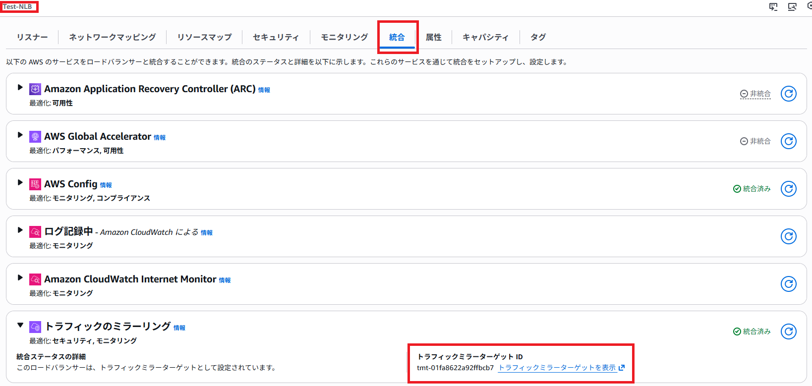Image resolution: width=812 pixels, height=386 pixels.
Task: Go to the リソースマップ tab
Action: tap(204, 37)
